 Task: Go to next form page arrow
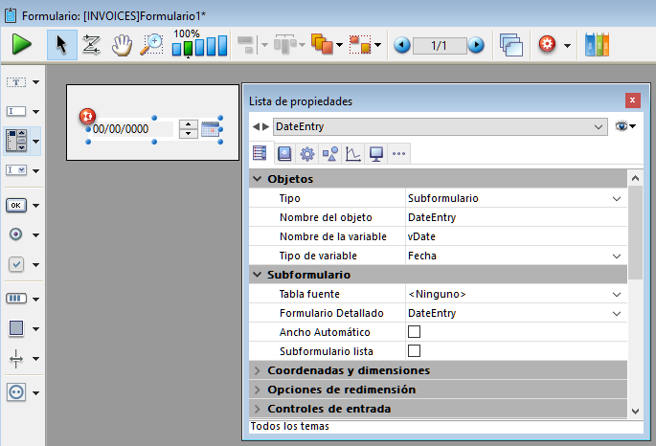coord(476,45)
